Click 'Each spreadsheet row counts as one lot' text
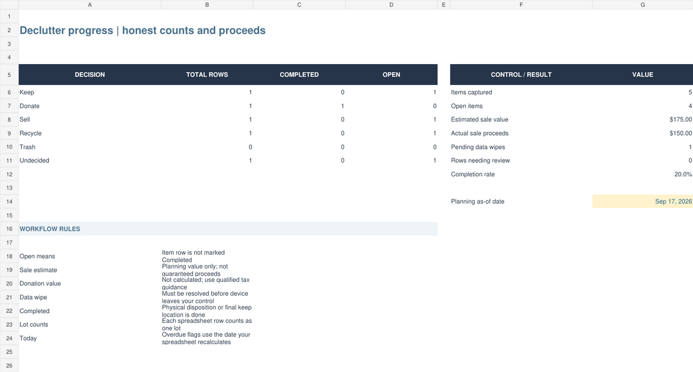 [x=207, y=325]
